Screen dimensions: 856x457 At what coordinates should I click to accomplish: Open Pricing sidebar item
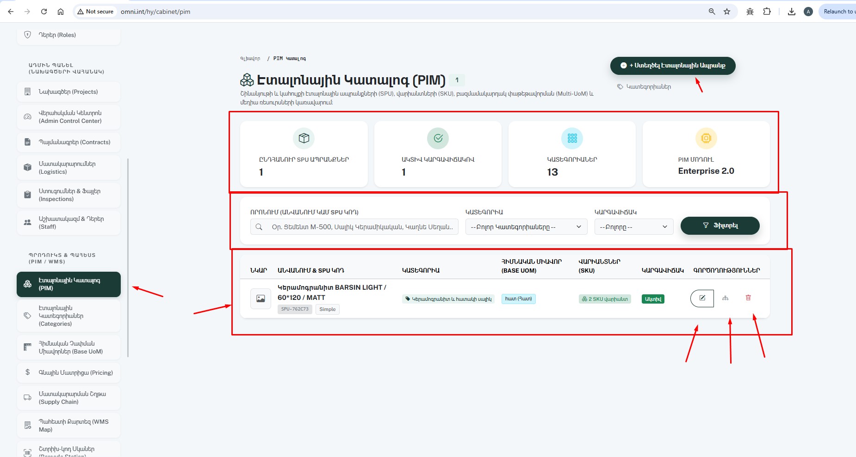pos(68,373)
